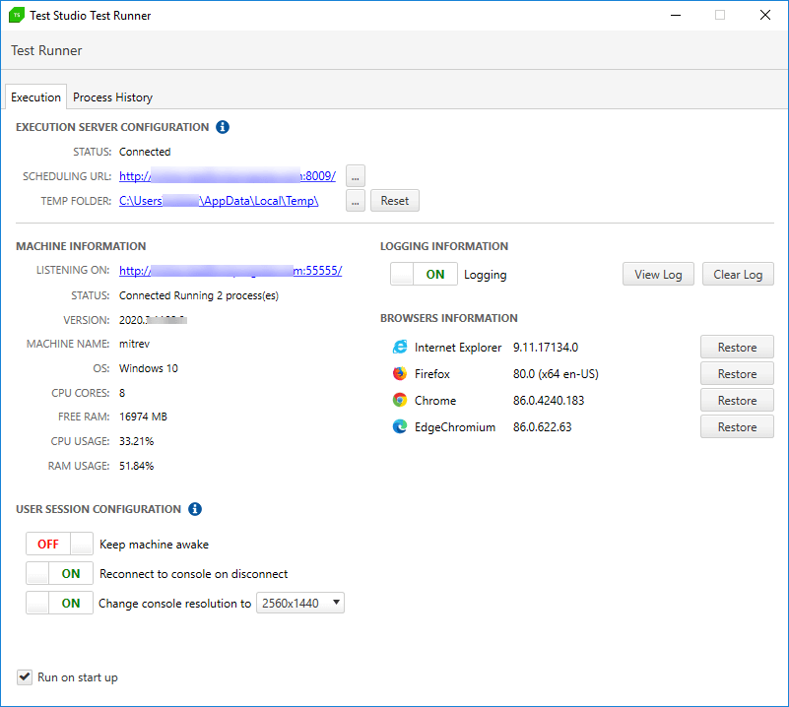This screenshot has width=789, height=707.
Task: Click the Clear Log button
Action: coord(738,274)
